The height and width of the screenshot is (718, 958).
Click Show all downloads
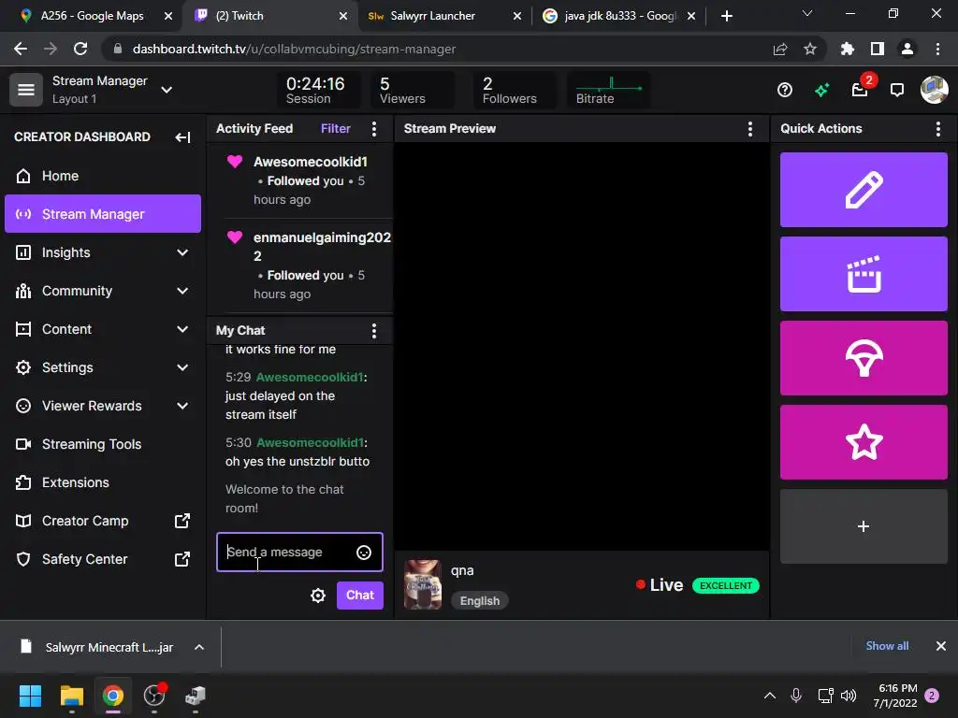[887, 646]
